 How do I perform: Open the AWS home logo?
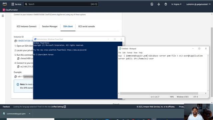point(5,4)
